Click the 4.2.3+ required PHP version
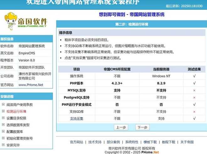Screen dimensions: 207x154 [x=117, y=83]
